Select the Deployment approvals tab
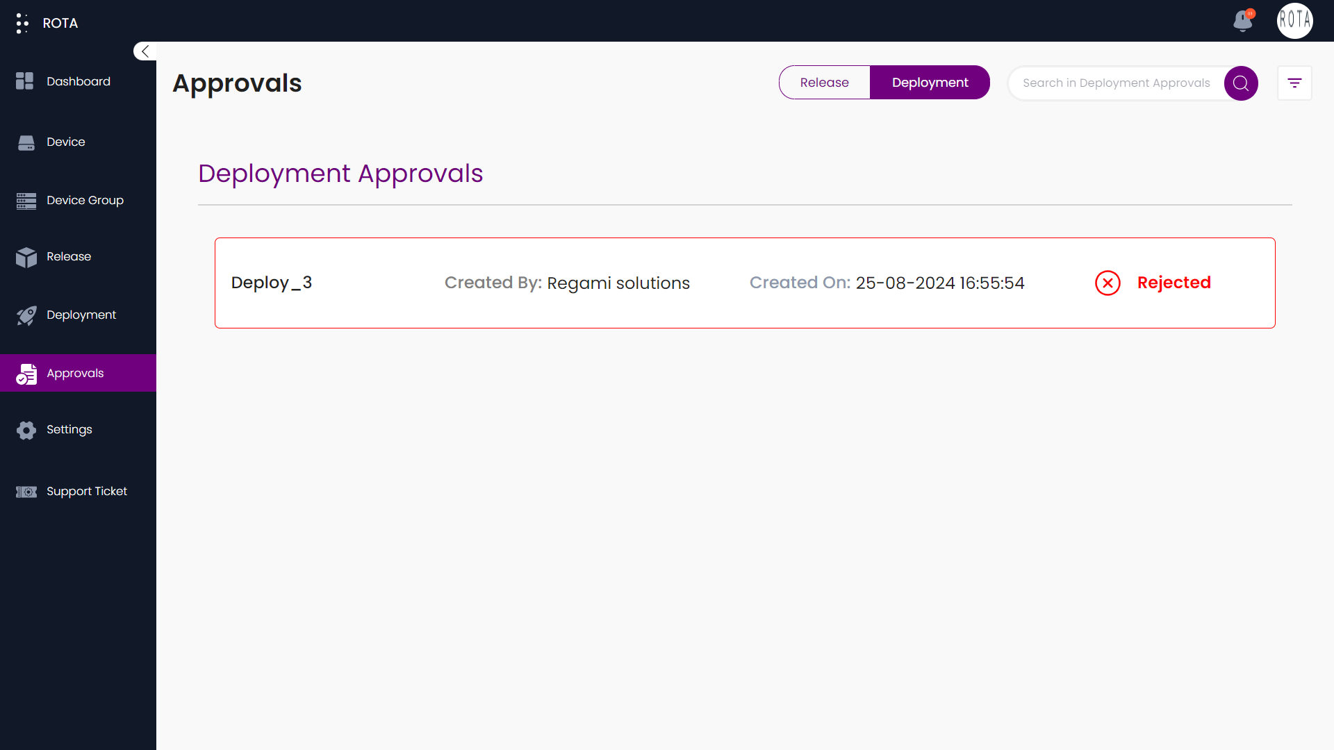The height and width of the screenshot is (750, 1334). [x=930, y=83]
